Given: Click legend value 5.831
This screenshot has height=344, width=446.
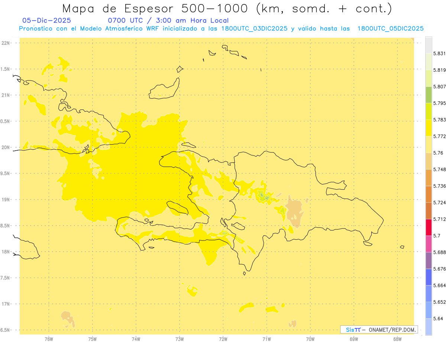Looking at the screenshot, I should 439,53.
